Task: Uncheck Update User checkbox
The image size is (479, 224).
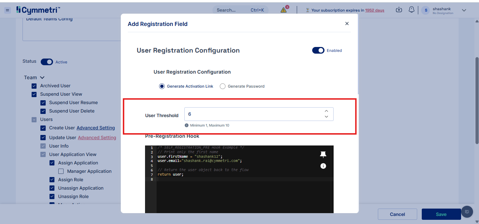Action: [x=43, y=138]
